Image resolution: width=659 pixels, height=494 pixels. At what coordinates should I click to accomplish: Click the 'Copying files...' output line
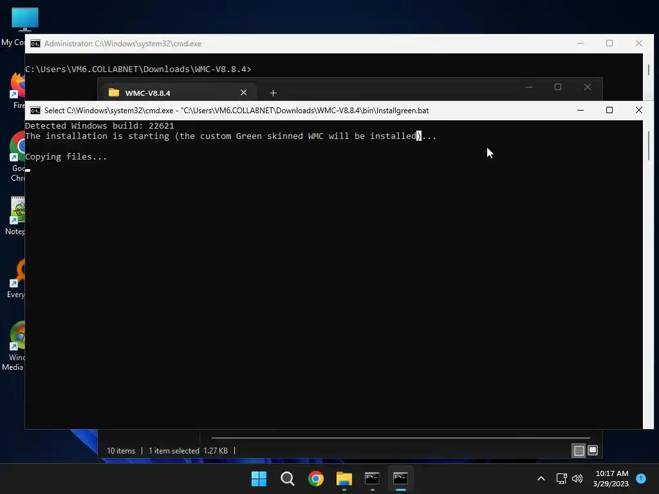66,157
